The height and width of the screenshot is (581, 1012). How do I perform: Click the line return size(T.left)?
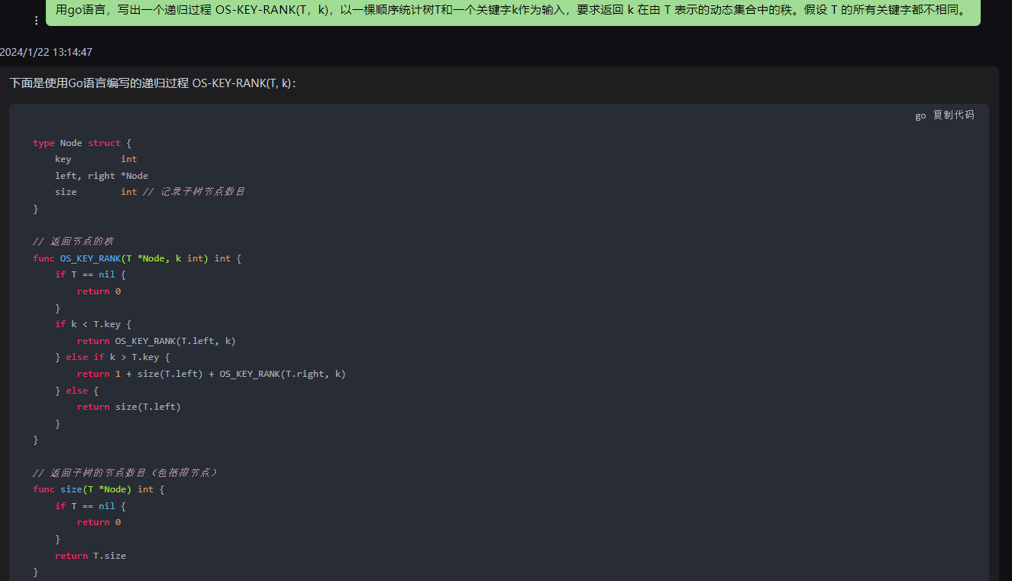[x=129, y=407]
